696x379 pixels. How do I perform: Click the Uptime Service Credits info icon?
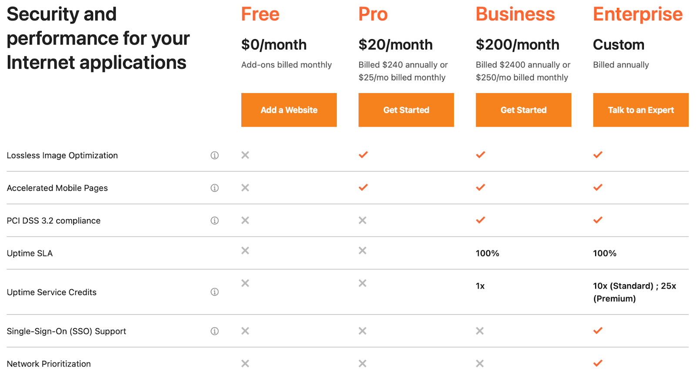click(214, 292)
